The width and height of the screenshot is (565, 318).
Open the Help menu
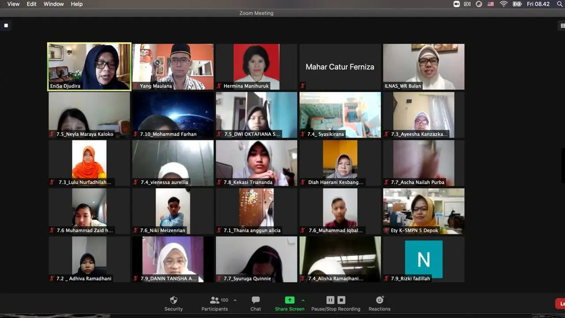pos(77,4)
